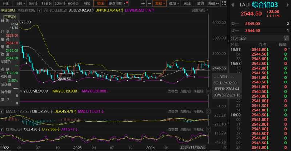Open the fullscreen chart view icon
The width and height of the screenshot is (291, 151).
coord(223,3)
